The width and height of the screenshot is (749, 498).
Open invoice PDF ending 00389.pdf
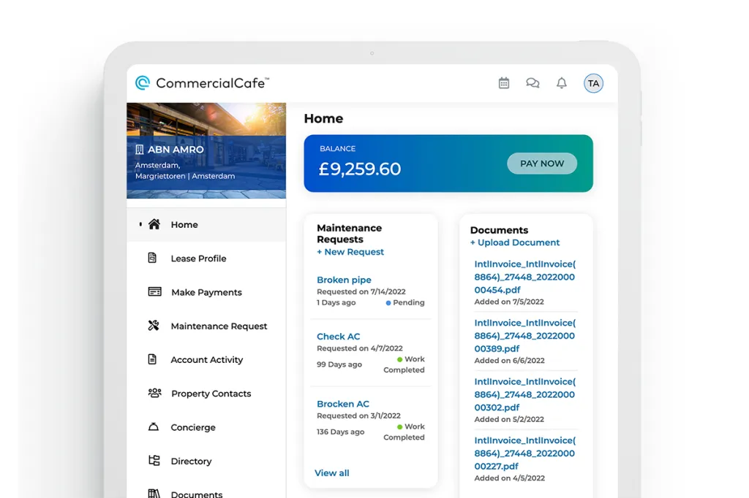click(524, 335)
